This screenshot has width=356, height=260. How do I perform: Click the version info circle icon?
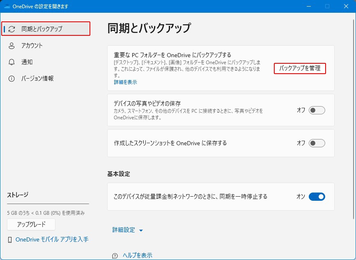click(x=12, y=79)
